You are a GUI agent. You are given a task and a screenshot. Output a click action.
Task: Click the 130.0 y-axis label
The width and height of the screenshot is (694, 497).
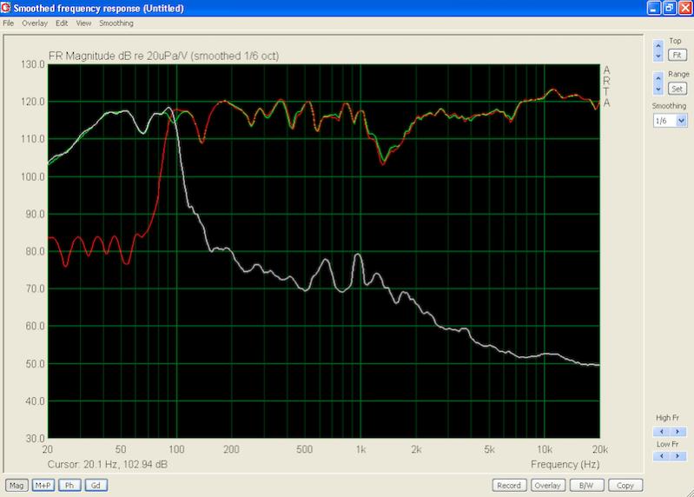(x=33, y=64)
